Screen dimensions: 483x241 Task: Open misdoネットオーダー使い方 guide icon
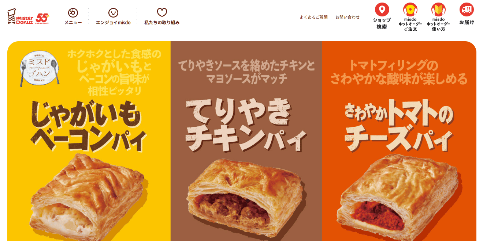coord(438,9)
